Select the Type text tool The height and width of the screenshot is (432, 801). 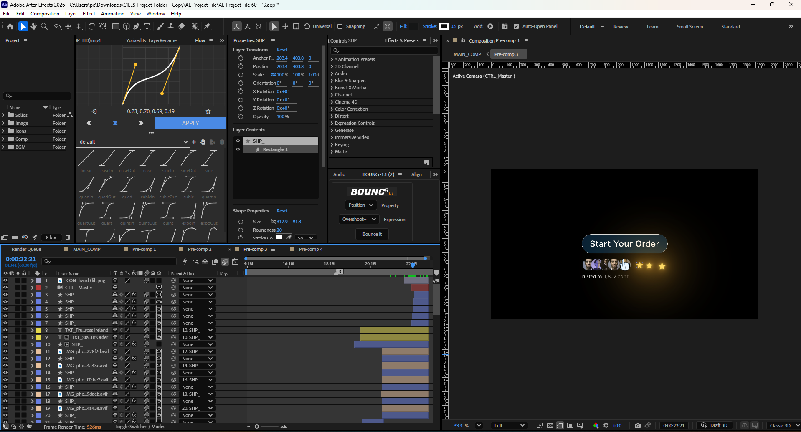coord(147,26)
